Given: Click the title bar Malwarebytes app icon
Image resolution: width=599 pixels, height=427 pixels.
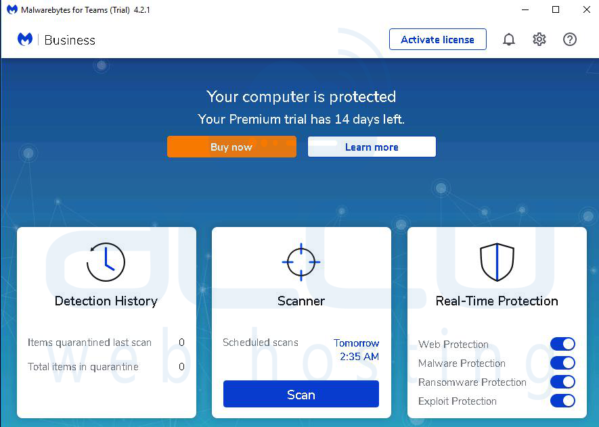Looking at the screenshot, I should pos(12,9).
